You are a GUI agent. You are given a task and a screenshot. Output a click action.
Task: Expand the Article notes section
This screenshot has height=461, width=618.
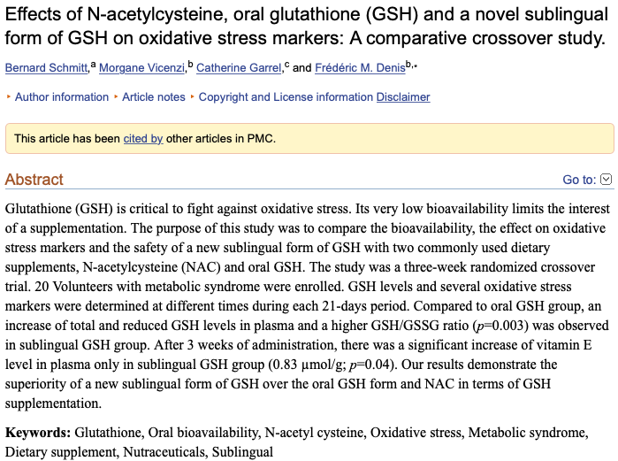click(154, 97)
